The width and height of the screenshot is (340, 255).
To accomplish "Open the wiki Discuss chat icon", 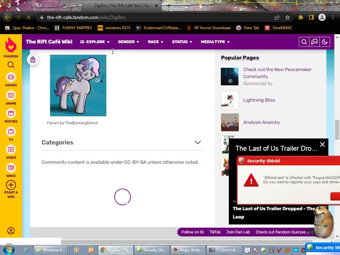I will click(x=314, y=42).
